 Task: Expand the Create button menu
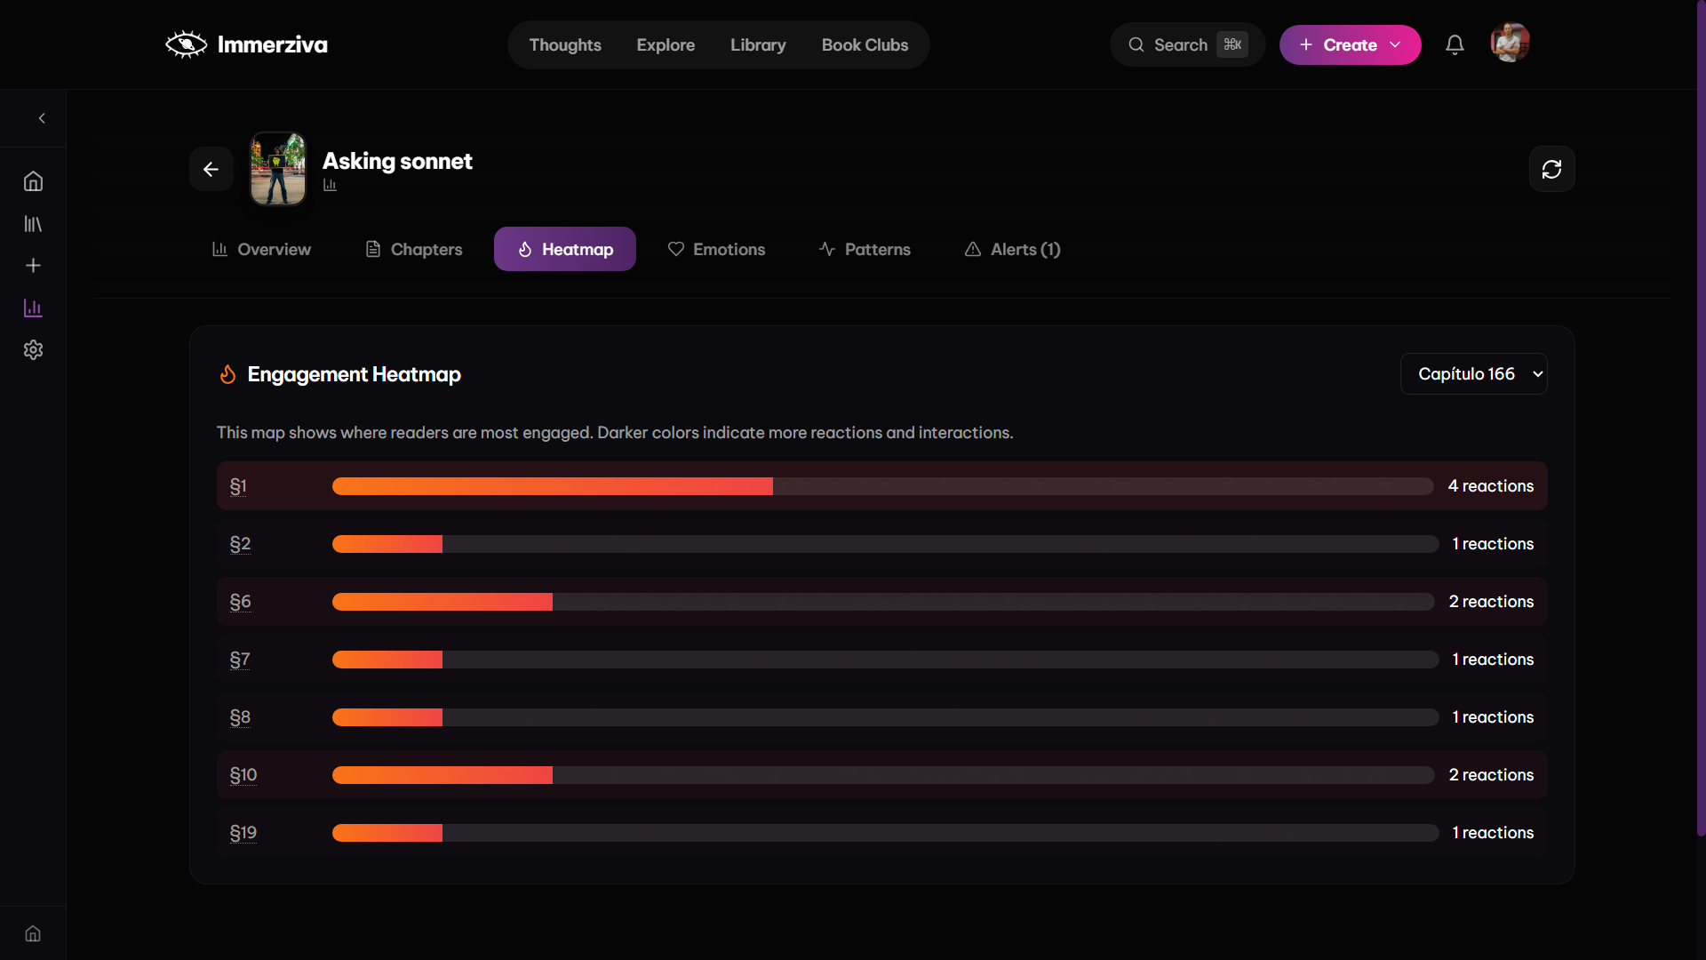coord(1350,44)
